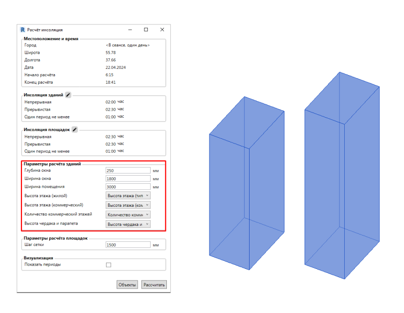Select the Ширина помещения field with 3000
The image size is (404, 313).
128,187
